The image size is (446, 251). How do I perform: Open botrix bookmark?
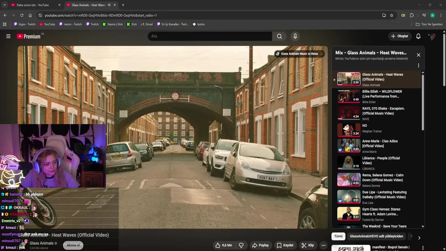click(x=199, y=24)
